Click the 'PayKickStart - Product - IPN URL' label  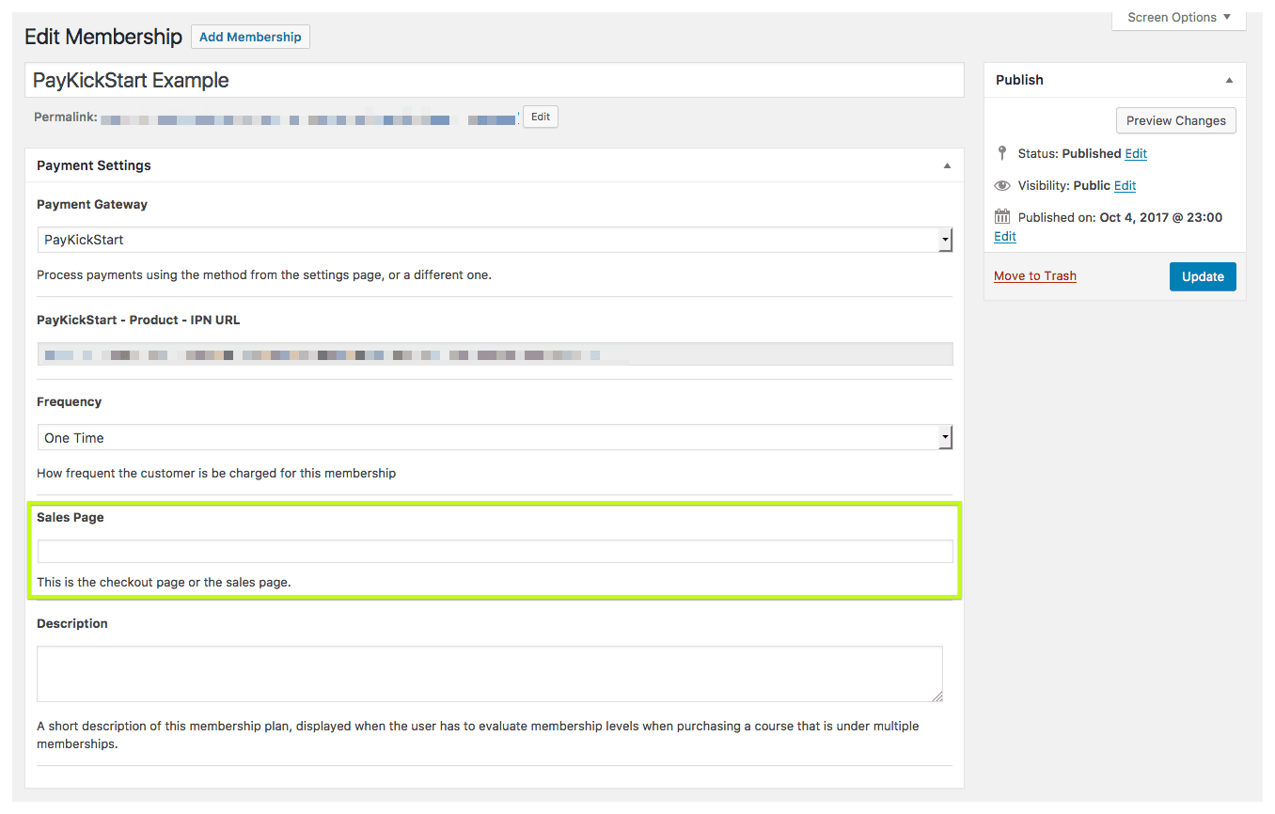pos(138,320)
